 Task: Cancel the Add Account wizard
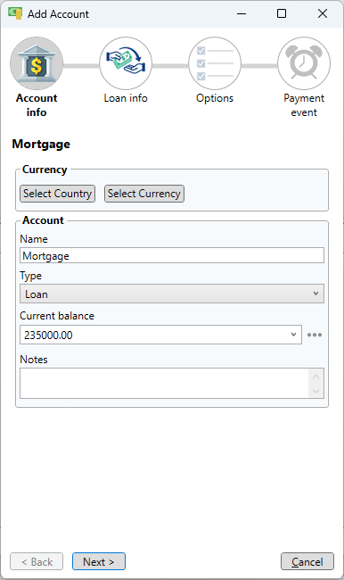pyautogui.click(x=307, y=561)
